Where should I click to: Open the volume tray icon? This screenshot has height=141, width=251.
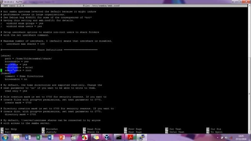[x=226, y=137]
